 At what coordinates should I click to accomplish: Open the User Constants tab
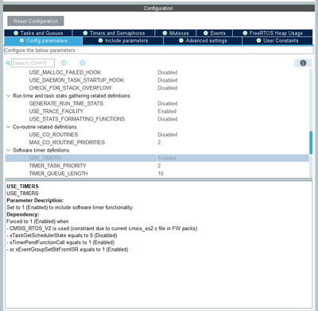point(277,40)
